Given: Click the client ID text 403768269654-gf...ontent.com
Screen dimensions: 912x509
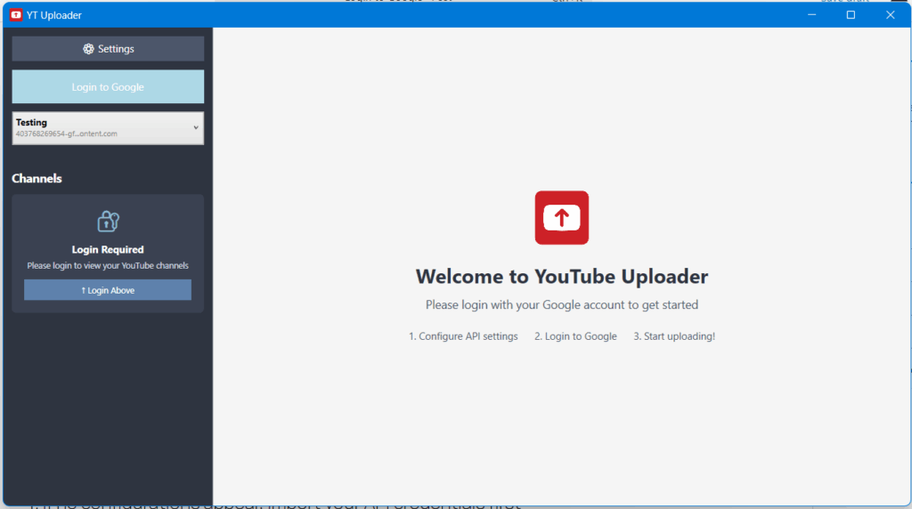Looking at the screenshot, I should click(x=66, y=133).
